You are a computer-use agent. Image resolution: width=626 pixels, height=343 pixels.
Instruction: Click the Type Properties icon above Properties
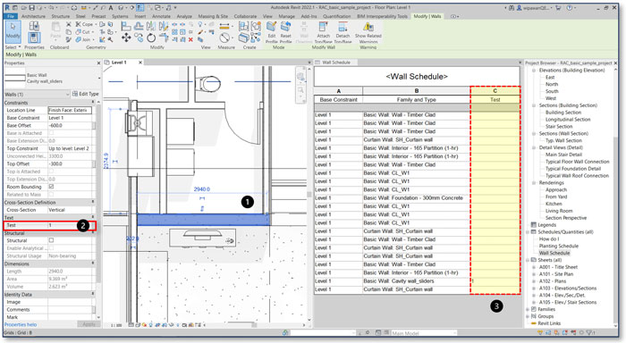[x=34, y=26]
